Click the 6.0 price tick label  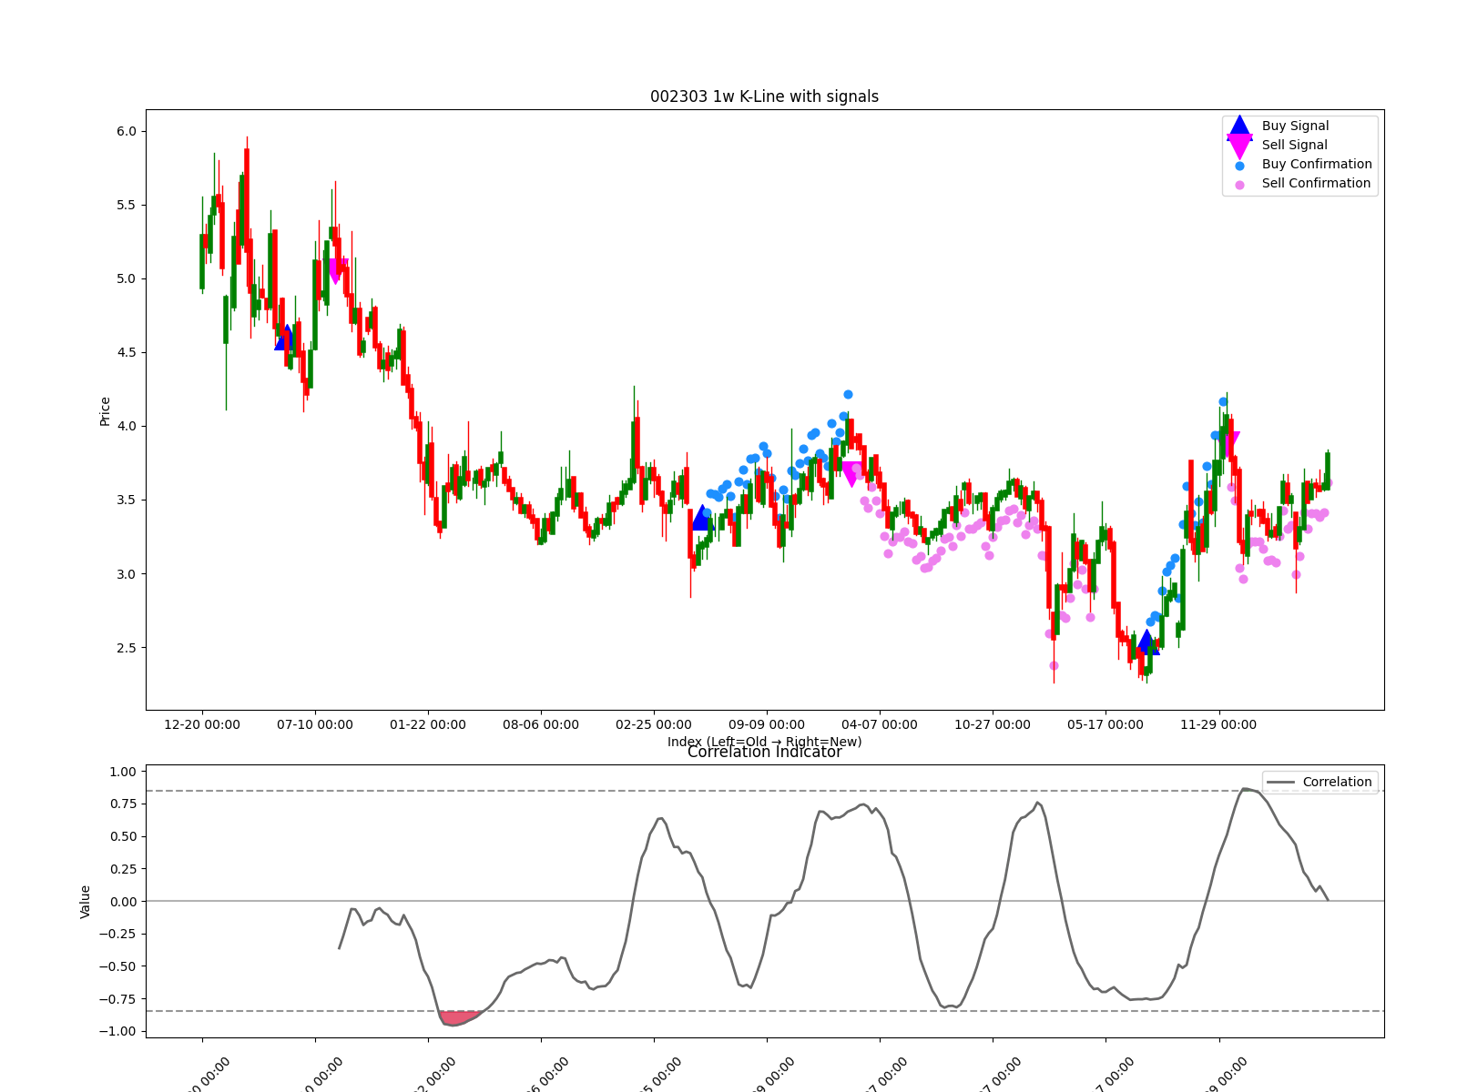tap(127, 131)
